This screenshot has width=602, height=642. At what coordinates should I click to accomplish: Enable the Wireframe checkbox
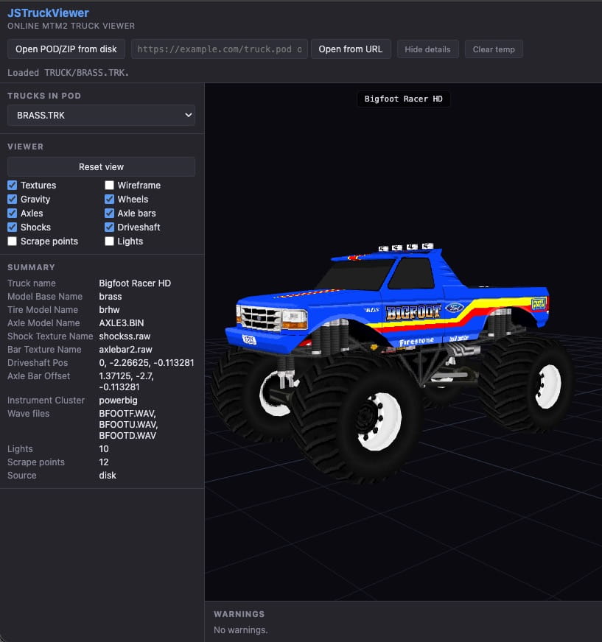pyautogui.click(x=109, y=185)
